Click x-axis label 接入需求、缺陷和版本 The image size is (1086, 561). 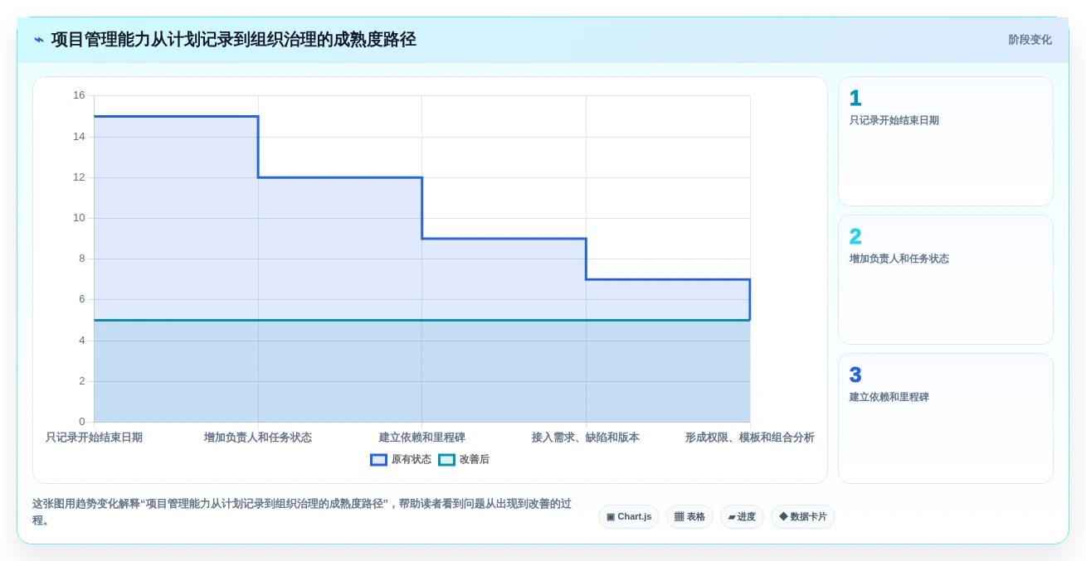pyautogui.click(x=586, y=438)
